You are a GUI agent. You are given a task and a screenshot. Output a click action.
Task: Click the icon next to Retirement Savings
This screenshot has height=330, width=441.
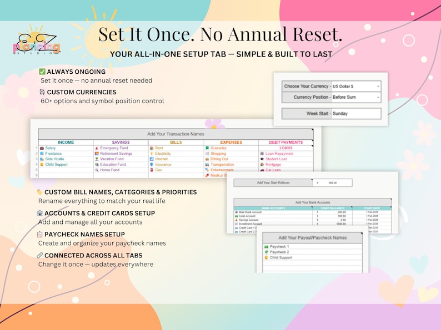97,154
